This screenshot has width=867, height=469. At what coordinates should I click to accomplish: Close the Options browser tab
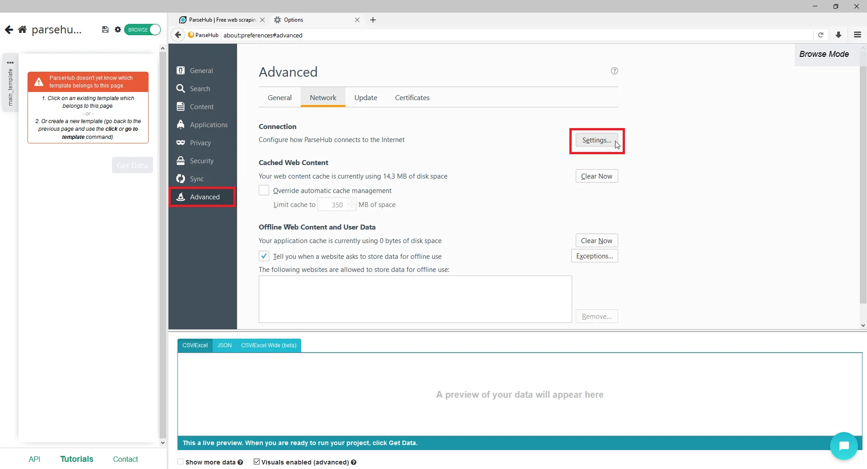[x=357, y=20]
